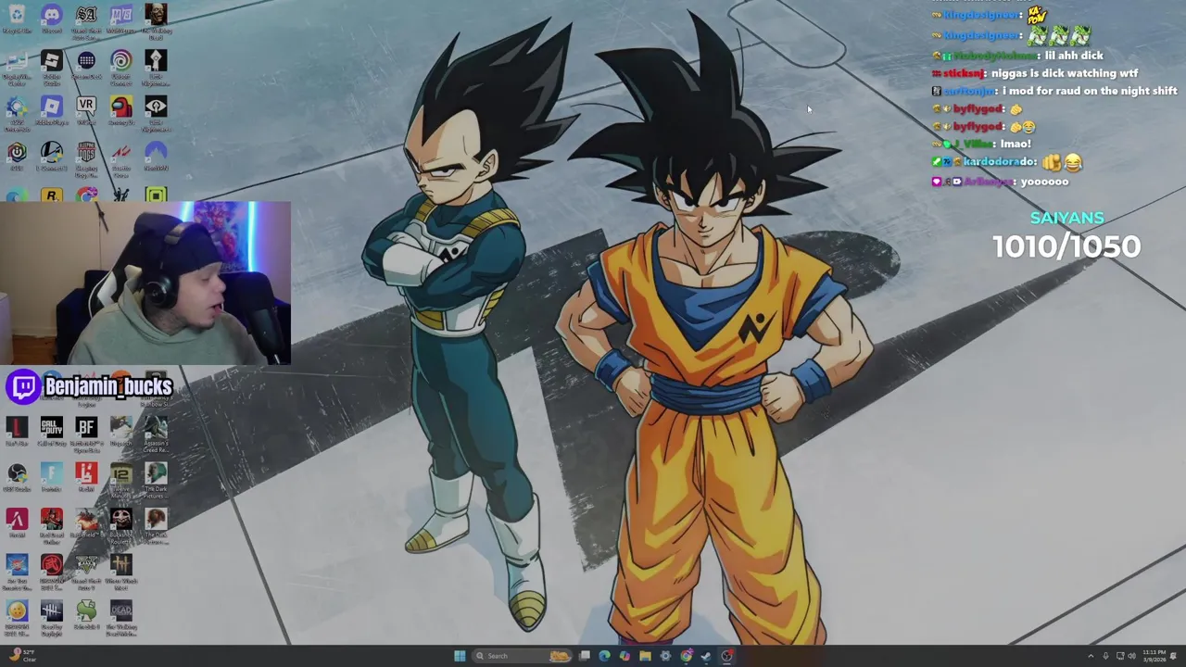Open the VRChat desktop icon
1186x667 pixels.
click(x=86, y=111)
